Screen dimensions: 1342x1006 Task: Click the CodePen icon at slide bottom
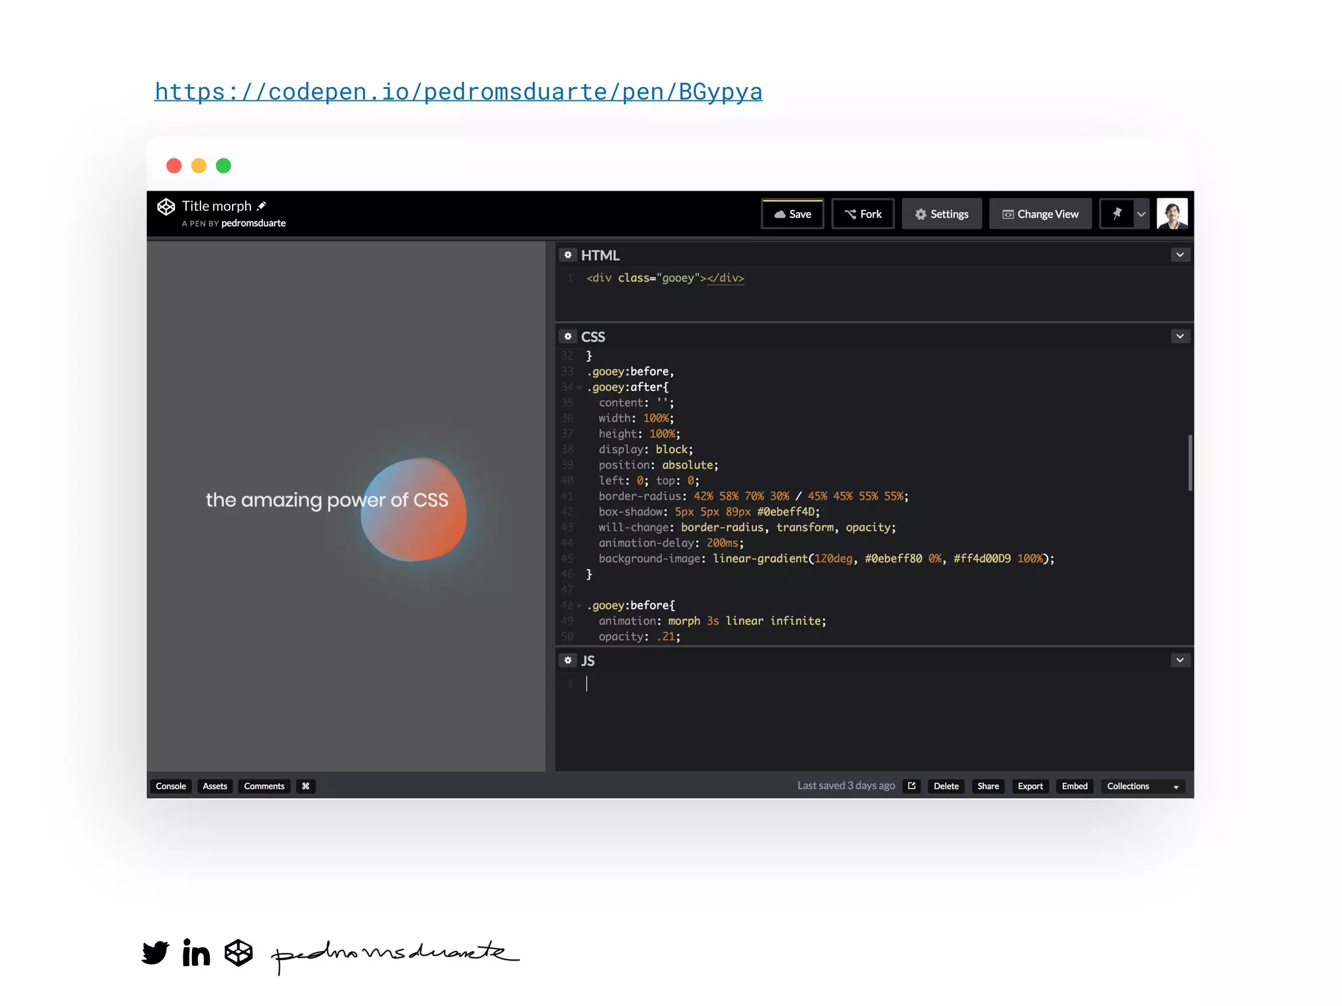click(239, 953)
